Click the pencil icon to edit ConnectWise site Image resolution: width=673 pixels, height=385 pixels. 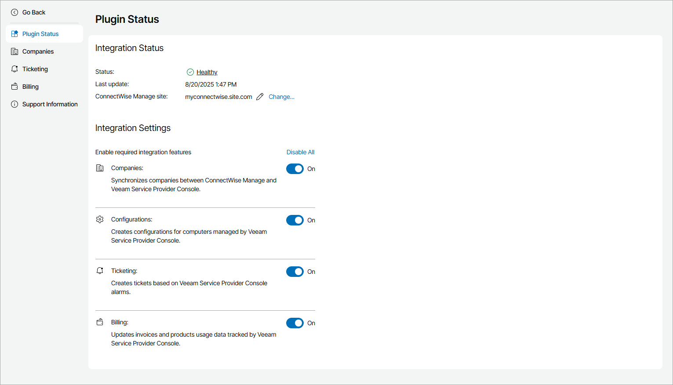point(260,96)
